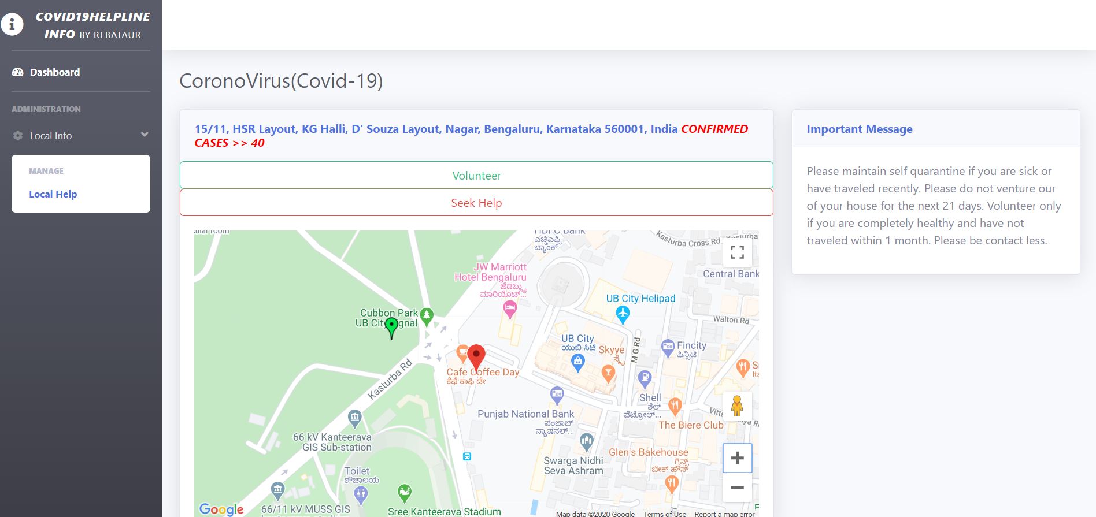Image resolution: width=1096 pixels, height=517 pixels.
Task: Click the bus stop icon on the map
Action: point(467,456)
